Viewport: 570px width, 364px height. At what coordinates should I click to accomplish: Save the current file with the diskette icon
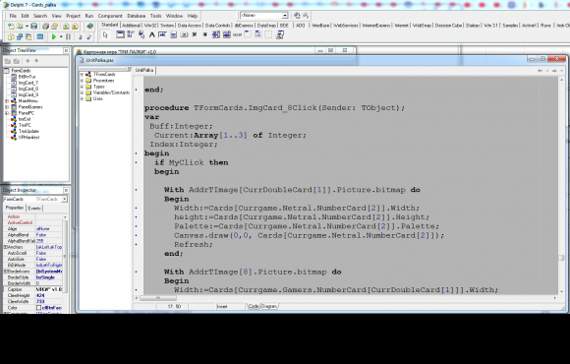coord(33,27)
